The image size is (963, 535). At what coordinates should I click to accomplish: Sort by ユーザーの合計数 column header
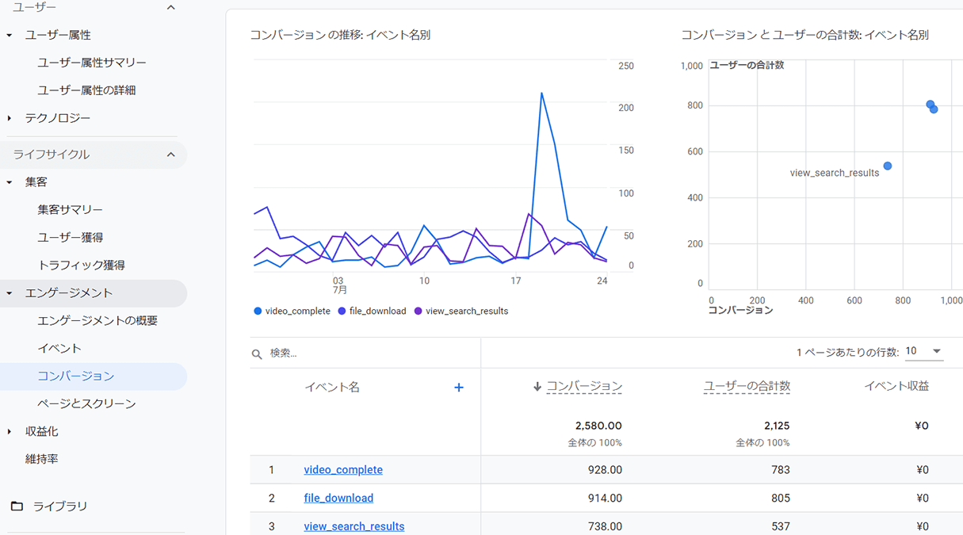click(x=747, y=387)
